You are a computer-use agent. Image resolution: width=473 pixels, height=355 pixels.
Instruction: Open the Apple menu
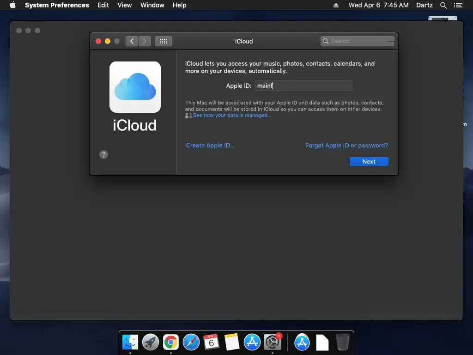(12, 5)
